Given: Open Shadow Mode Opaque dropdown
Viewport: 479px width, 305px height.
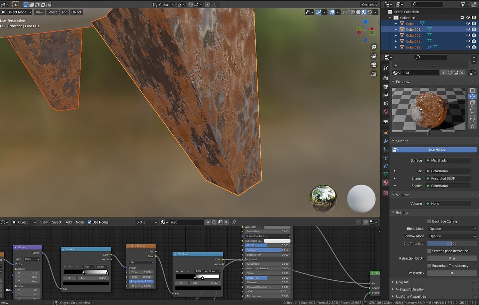Looking at the screenshot, I should (x=452, y=236).
